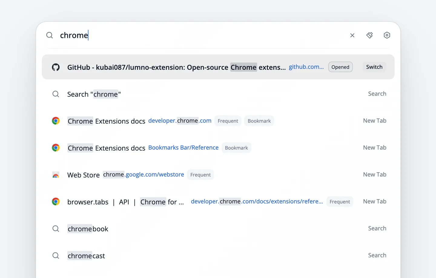This screenshot has height=278, width=436.
Task: Click Frequent tag on Web Store row
Action: pos(200,175)
